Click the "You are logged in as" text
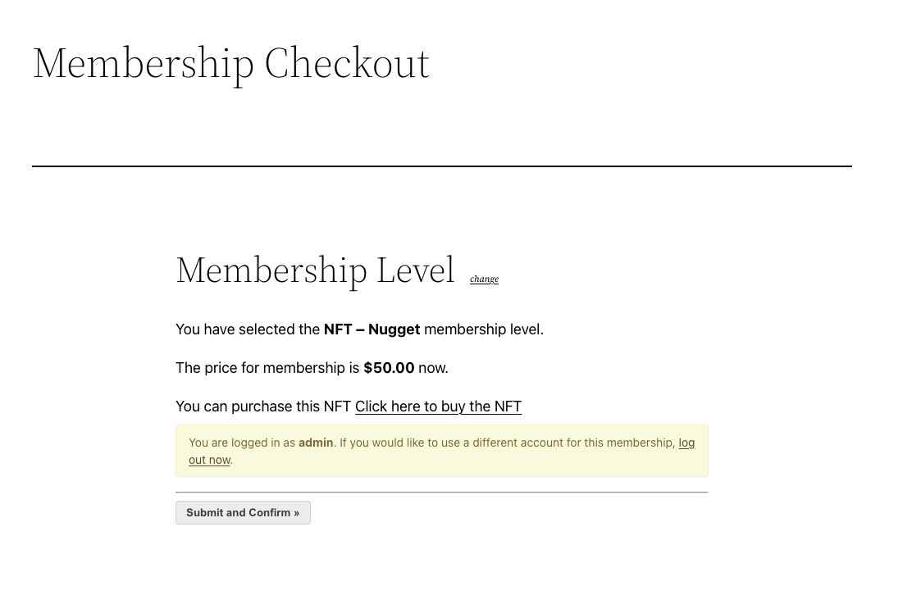The width and height of the screenshot is (921, 604). pyautogui.click(x=242, y=443)
